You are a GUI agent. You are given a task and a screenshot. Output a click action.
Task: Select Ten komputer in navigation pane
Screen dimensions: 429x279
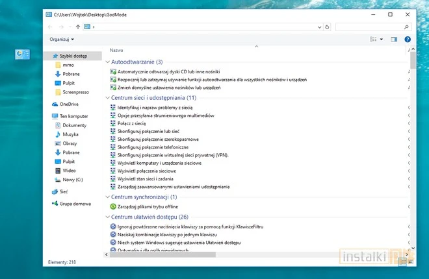[x=73, y=116]
